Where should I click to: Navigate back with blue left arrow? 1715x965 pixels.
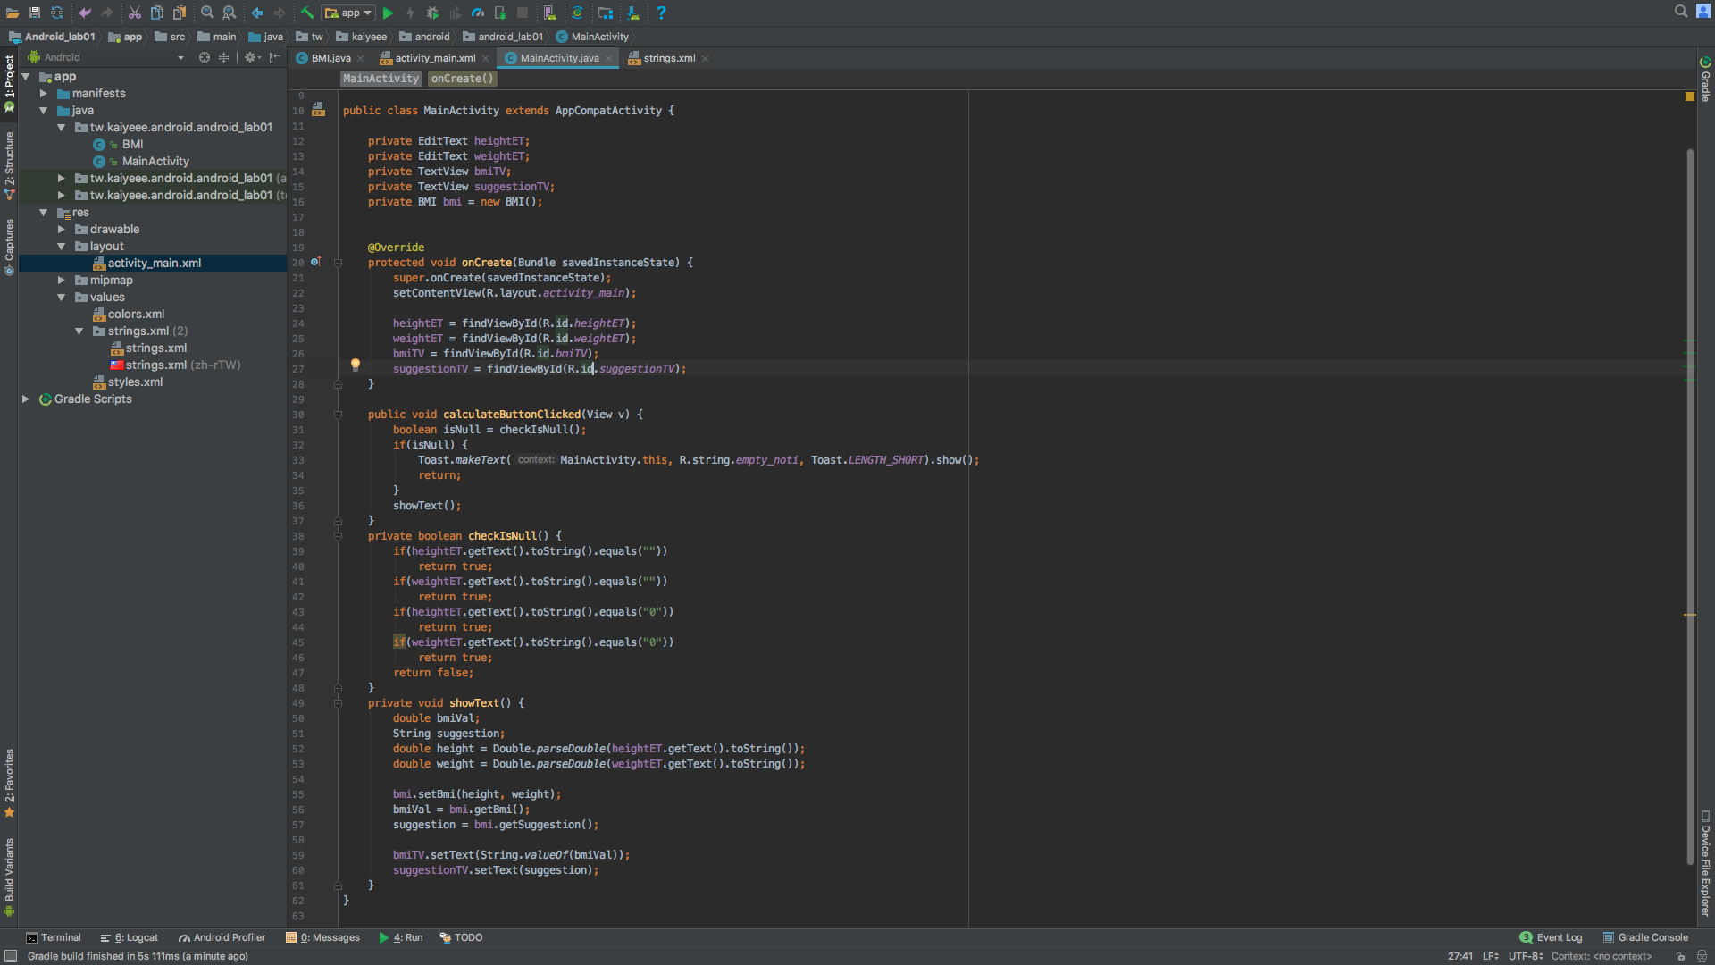point(257,13)
